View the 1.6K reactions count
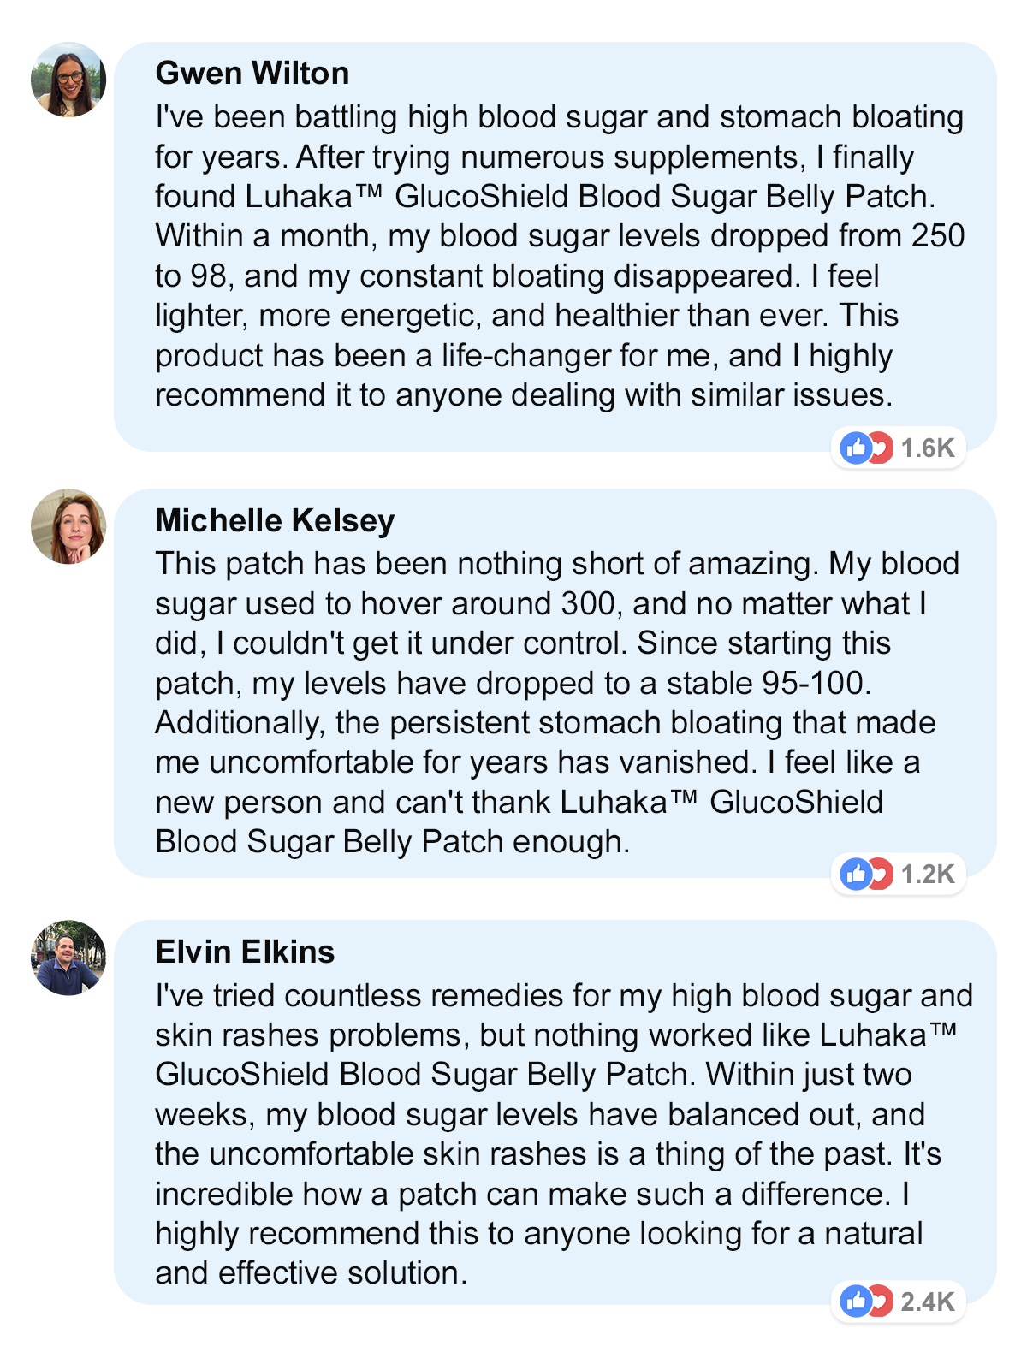 928,448
